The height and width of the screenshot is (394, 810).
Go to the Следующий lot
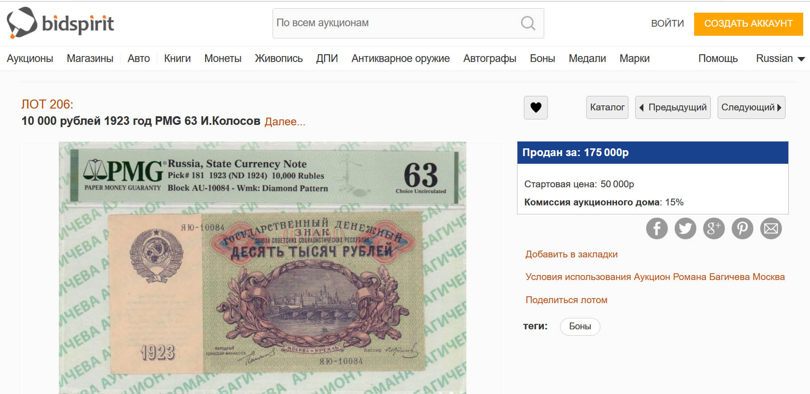coord(751,107)
